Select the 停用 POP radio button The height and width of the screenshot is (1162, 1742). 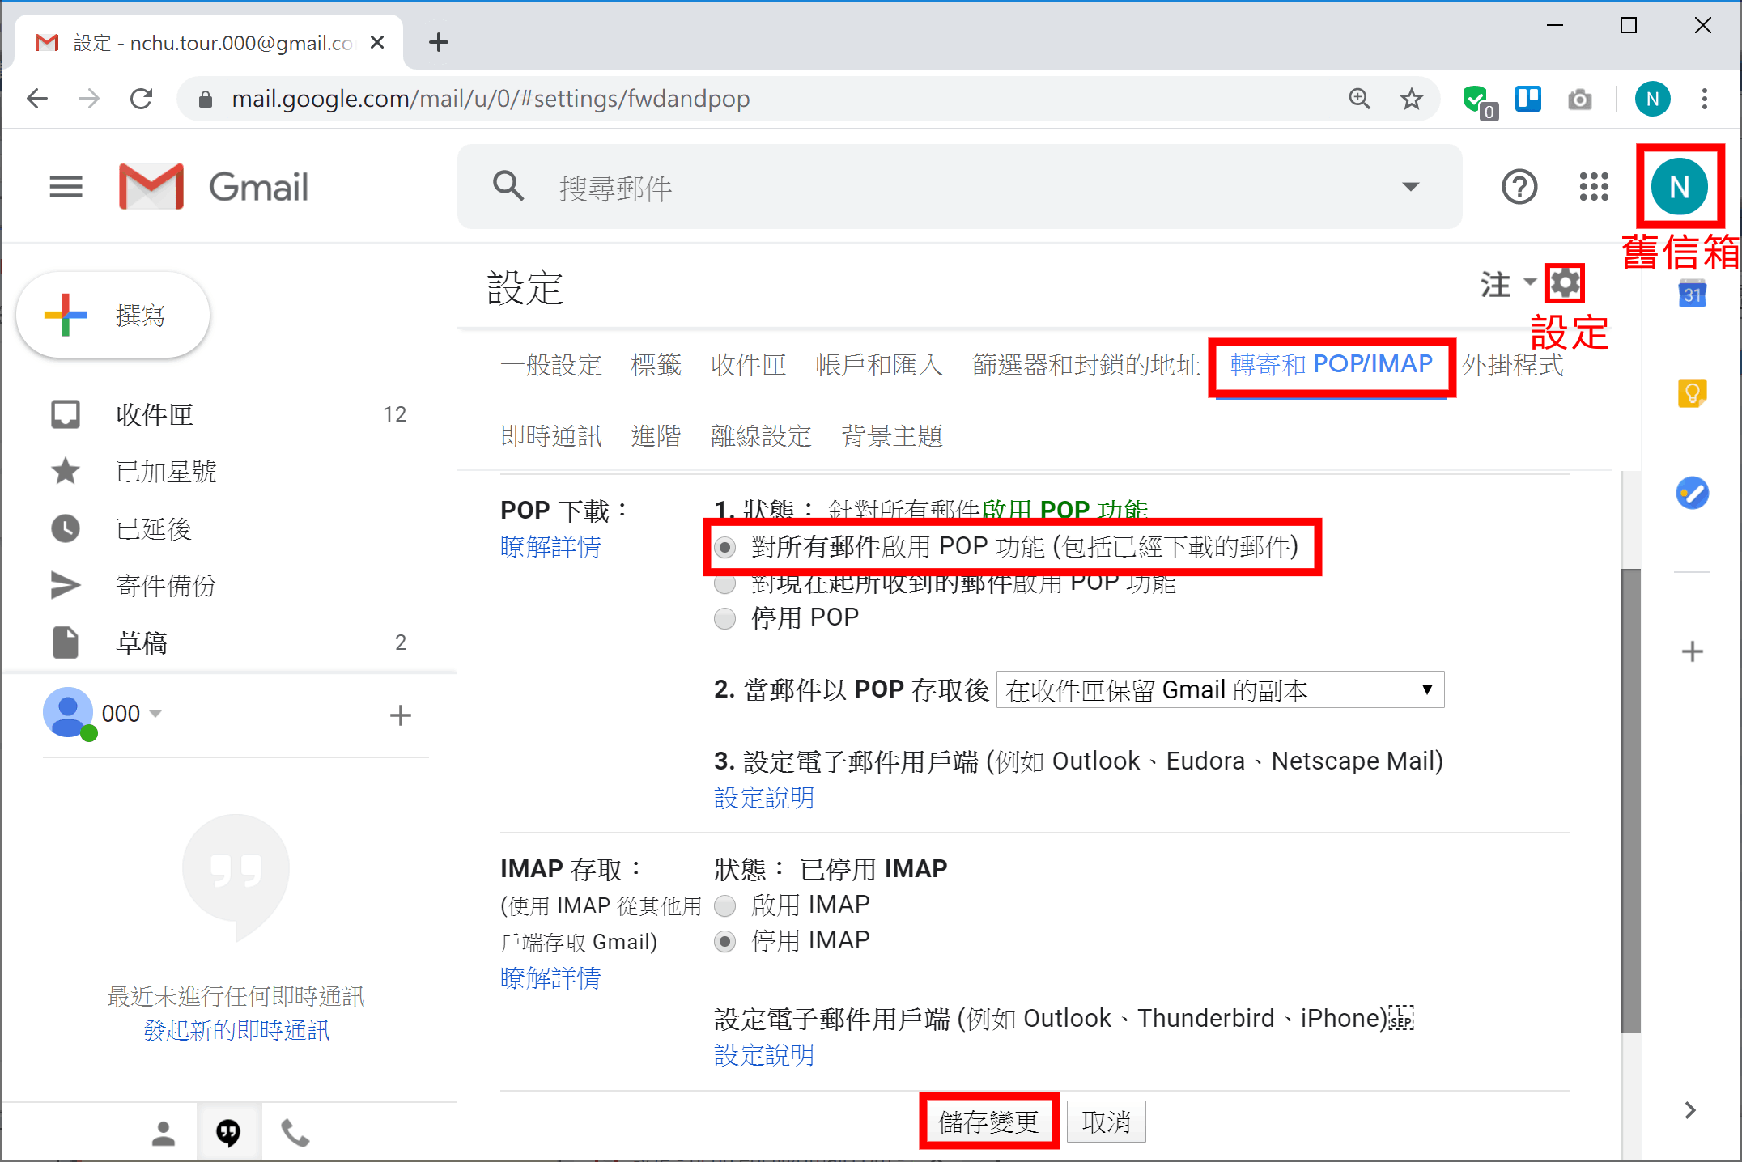pos(725,619)
